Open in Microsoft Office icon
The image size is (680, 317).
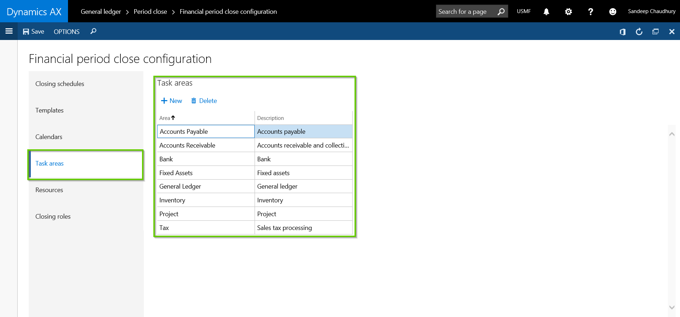coord(622,32)
